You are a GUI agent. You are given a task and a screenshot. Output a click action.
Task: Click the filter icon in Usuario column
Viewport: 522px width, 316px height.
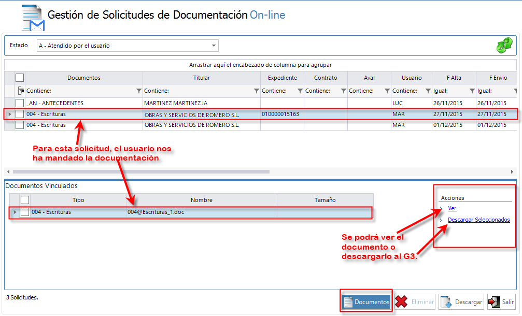coord(428,91)
